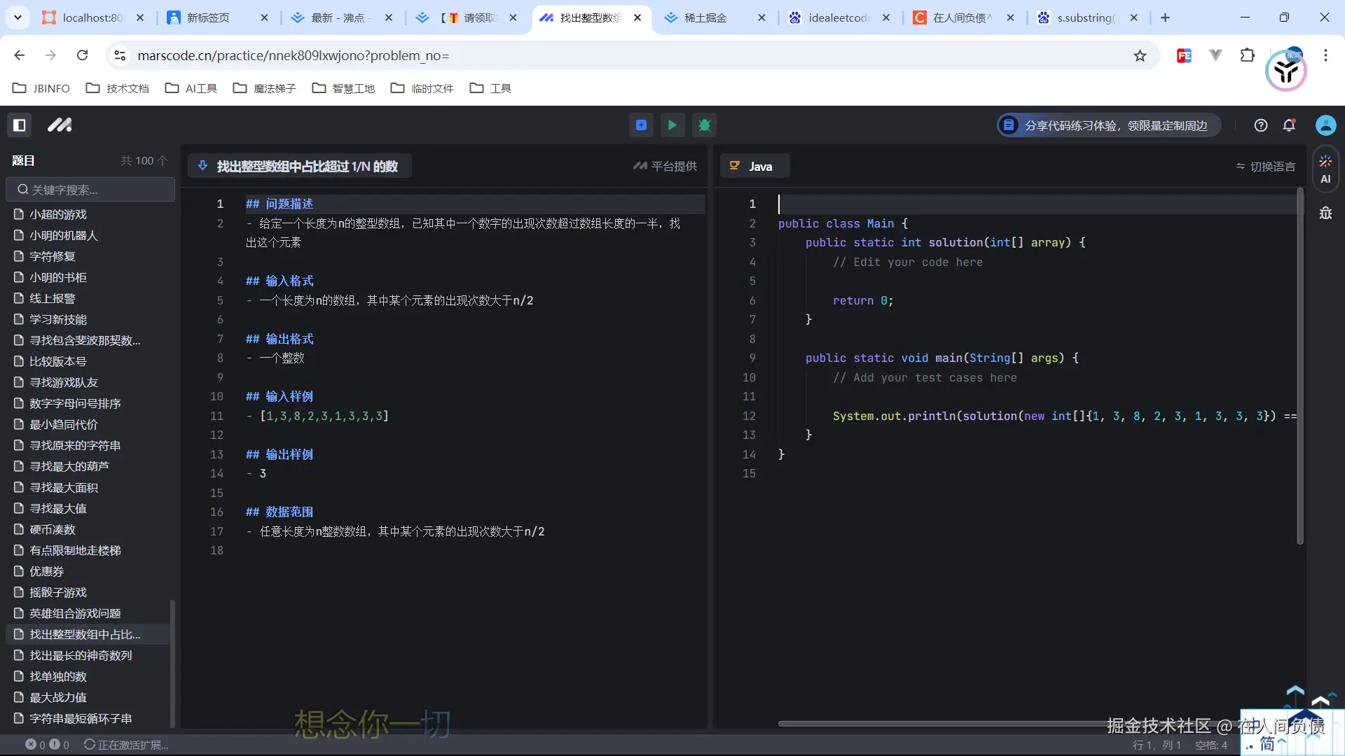Expand the Chrome tab search dropdown
Viewport: 1345px width, 756px height.
coord(18,17)
